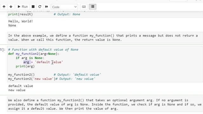This screenshot has width=203, height=114.
Task: Restart the kernel using the circular arrow
Action: (40, 7)
